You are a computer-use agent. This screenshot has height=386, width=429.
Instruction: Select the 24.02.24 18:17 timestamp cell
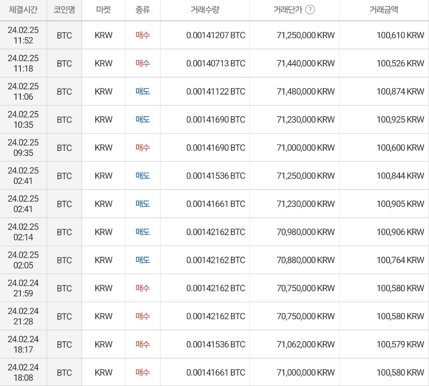(x=23, y=344)
